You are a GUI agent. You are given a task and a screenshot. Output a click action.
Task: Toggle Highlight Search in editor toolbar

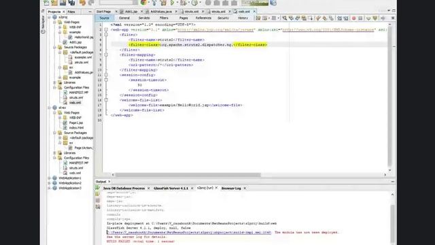pyautogui.click(x=304, y=18)
